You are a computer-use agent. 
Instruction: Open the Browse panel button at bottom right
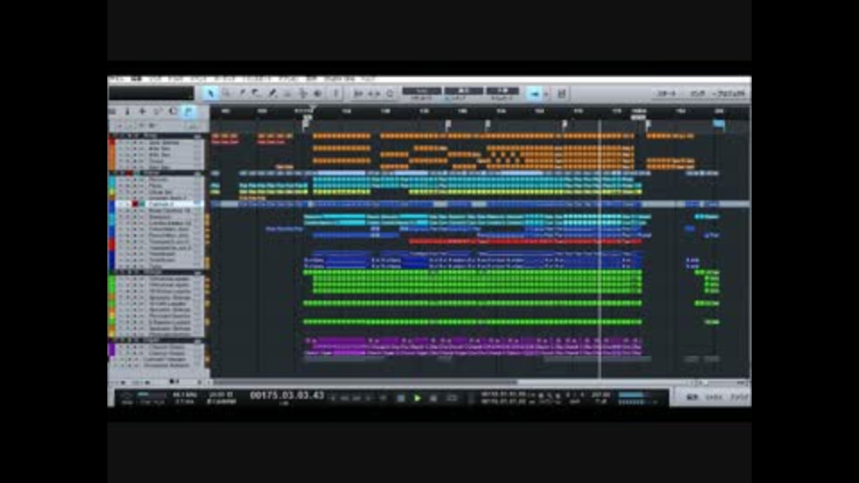[x=738, y=397]
